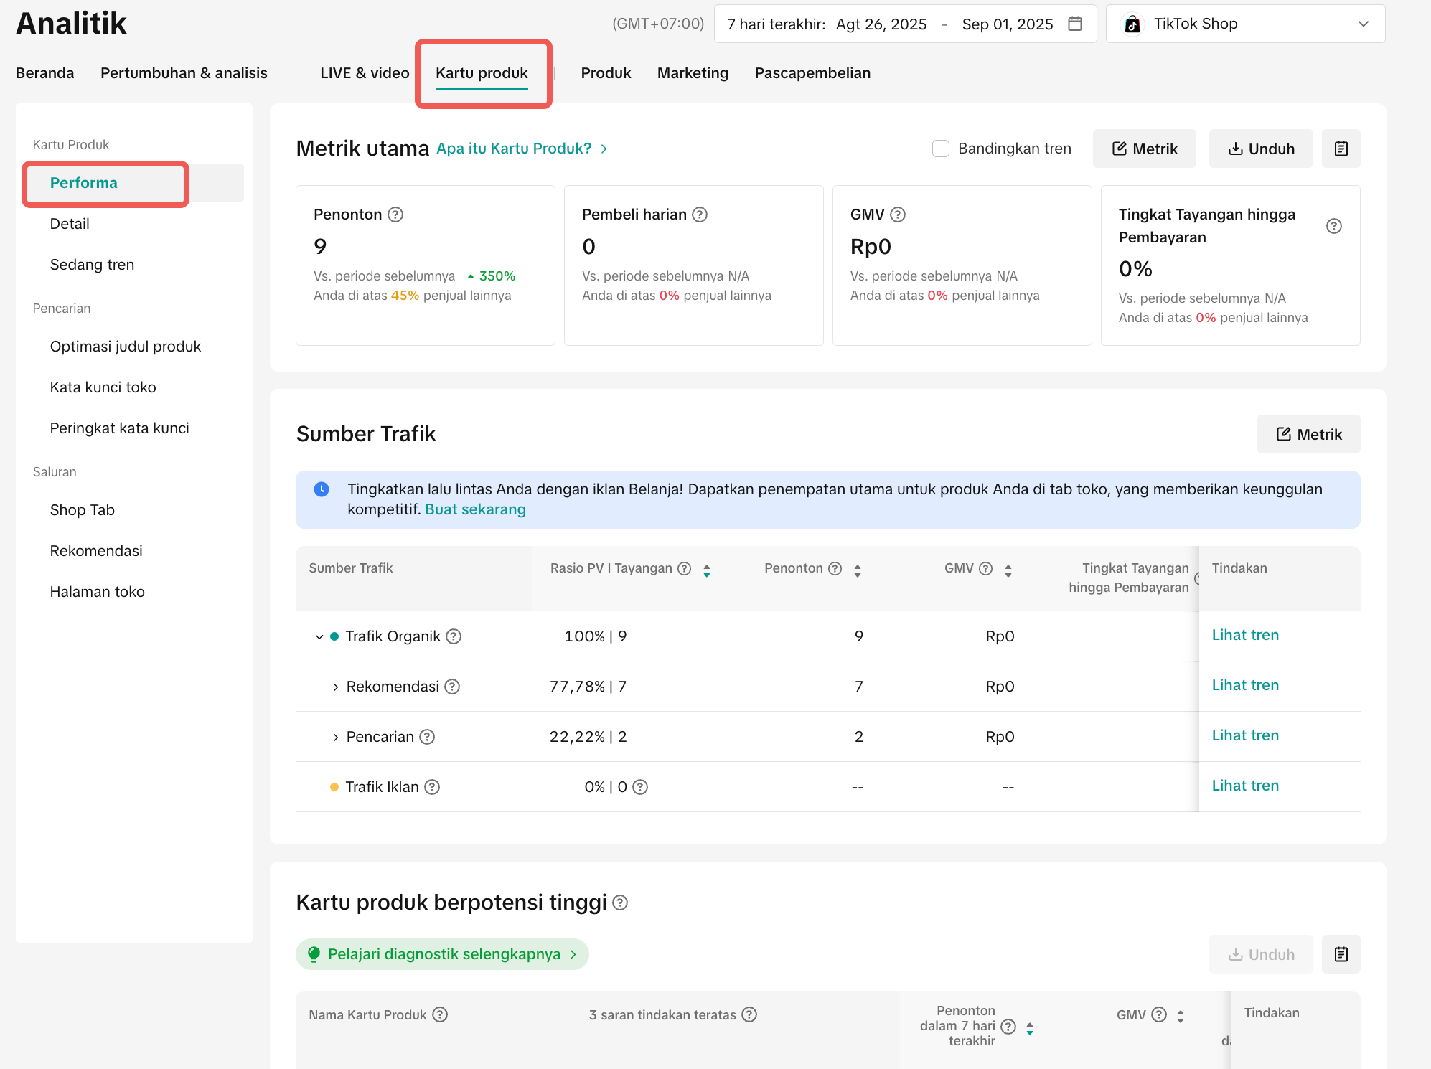Expand the Pencarian traffic row

point(335,738)
